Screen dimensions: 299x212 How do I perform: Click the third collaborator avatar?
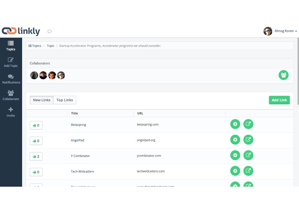52,75
